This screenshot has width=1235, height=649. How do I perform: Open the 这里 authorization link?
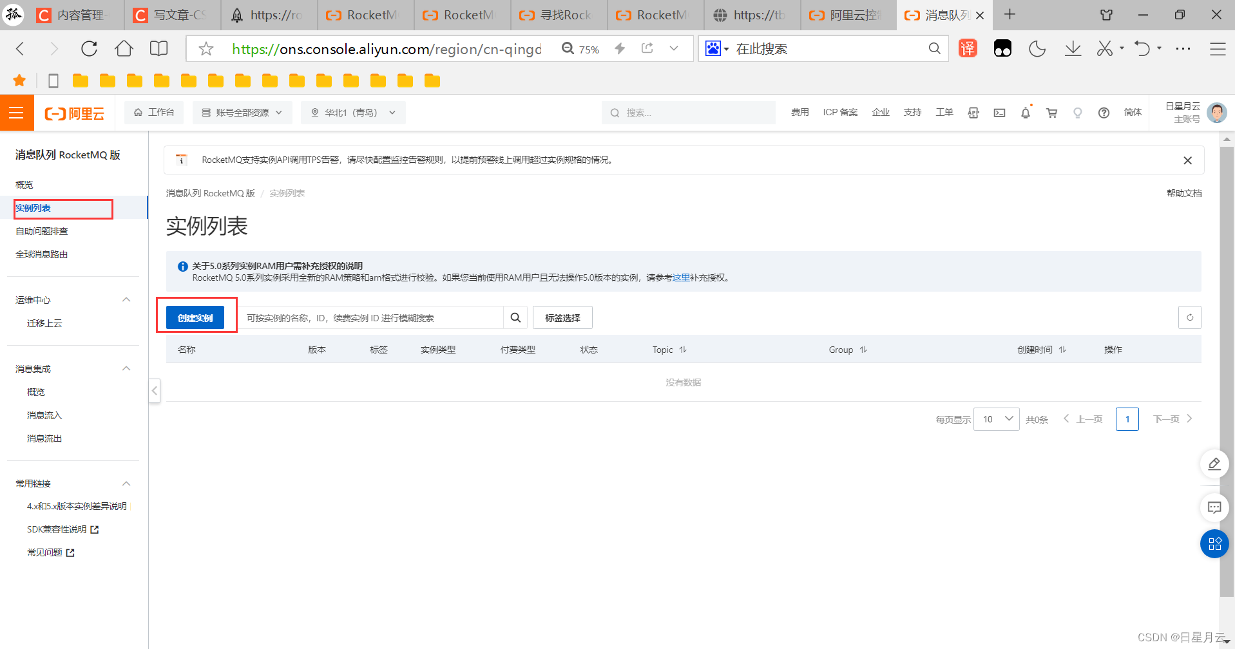pyautogui.click(x=681, y=277)
